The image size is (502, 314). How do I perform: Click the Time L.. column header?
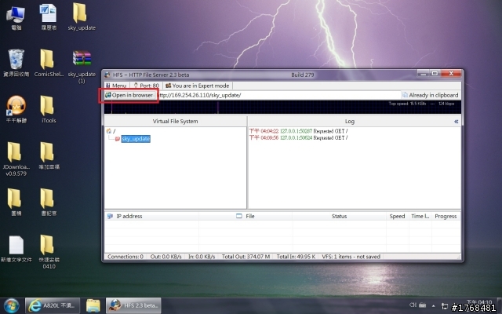420,217
